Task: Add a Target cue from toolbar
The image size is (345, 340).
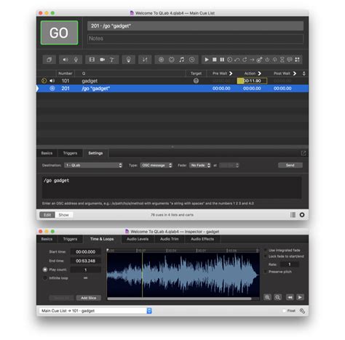Action: coord(260,60)
